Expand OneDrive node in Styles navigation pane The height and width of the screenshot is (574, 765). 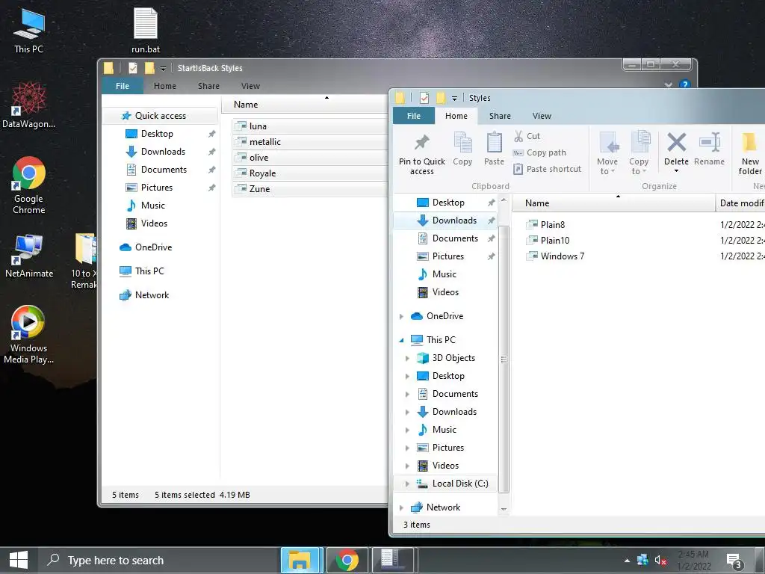click(x=401, y=316)
